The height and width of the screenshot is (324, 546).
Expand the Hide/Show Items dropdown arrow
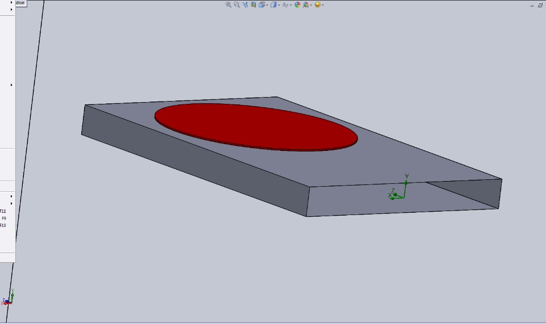(x=291, y=5)
